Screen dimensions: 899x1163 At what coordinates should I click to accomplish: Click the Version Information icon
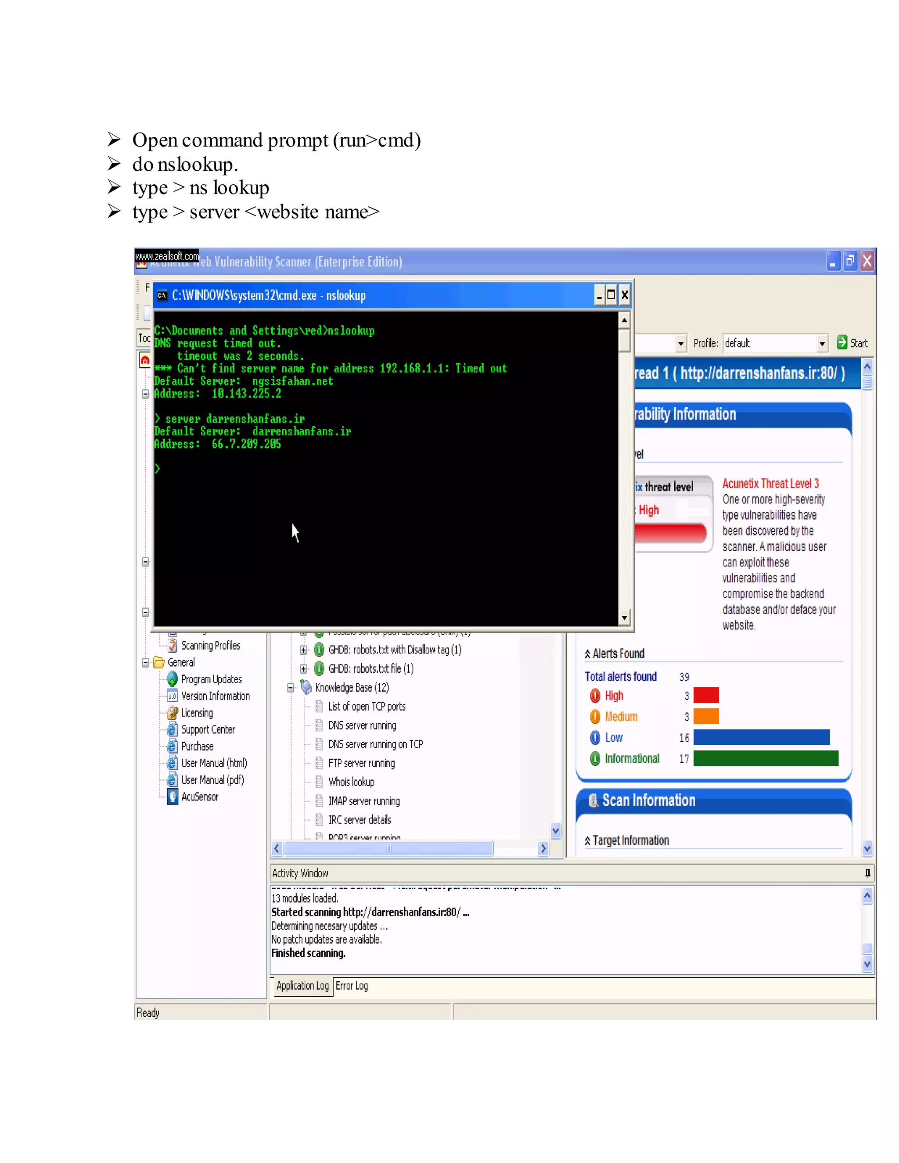click(x=172, y=696)
